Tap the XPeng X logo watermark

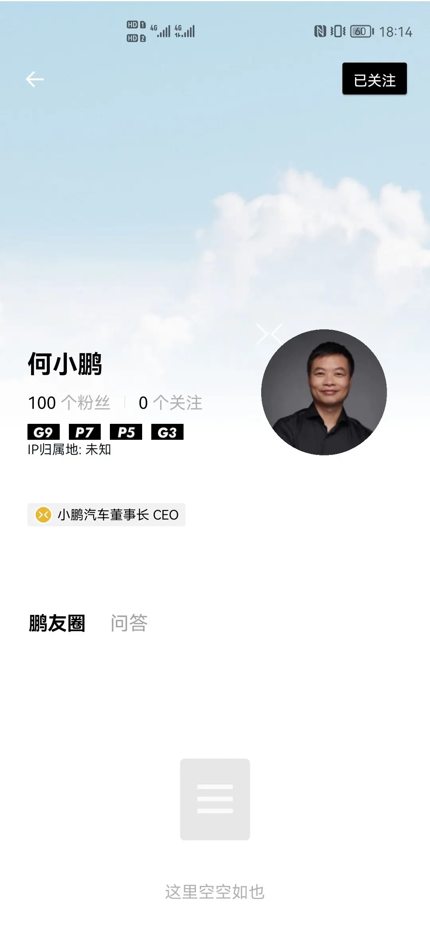[270, 334]
